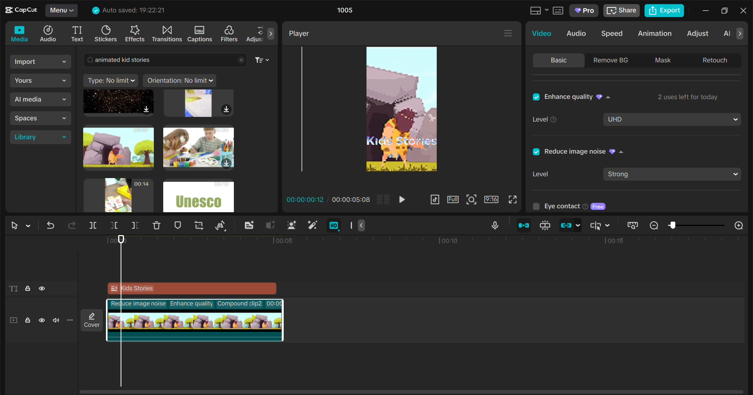Open the Audio media tab
The image size is (753, 395).
pyautogui.click(x=48, y=34)
